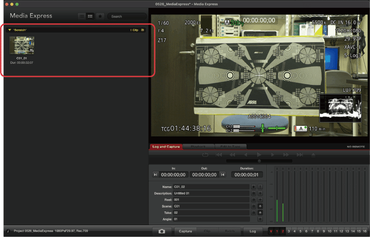Step forward one frame
The height and width of the screenshot is (237, 370).
pyautogui.click(x=272, y=155)
